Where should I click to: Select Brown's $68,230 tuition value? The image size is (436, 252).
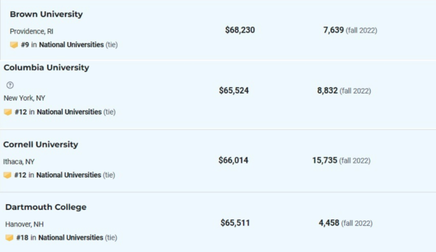[x=240, y=30]
